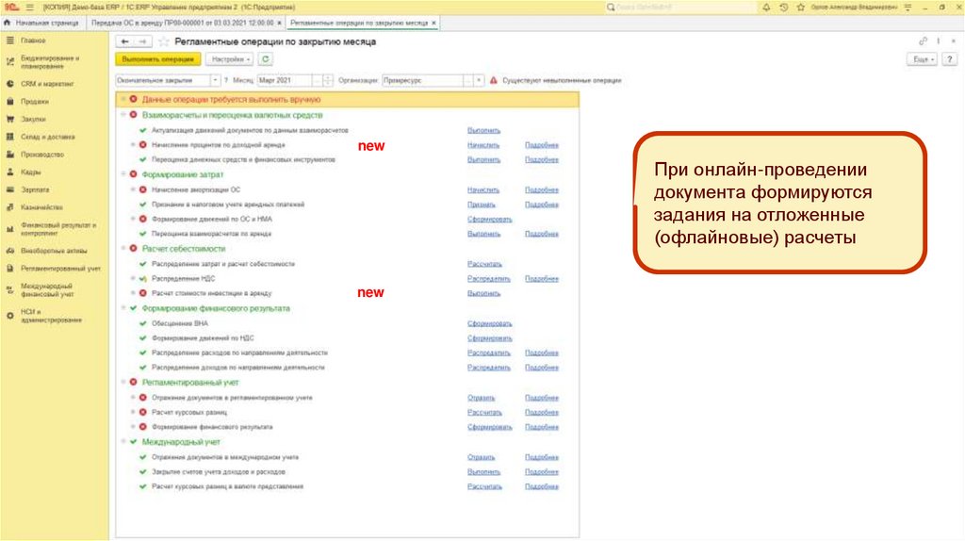Image resolution: width=965 pixels, height=541 pixels.
Task: Open the history clock icon
Action: pos(783,8)
